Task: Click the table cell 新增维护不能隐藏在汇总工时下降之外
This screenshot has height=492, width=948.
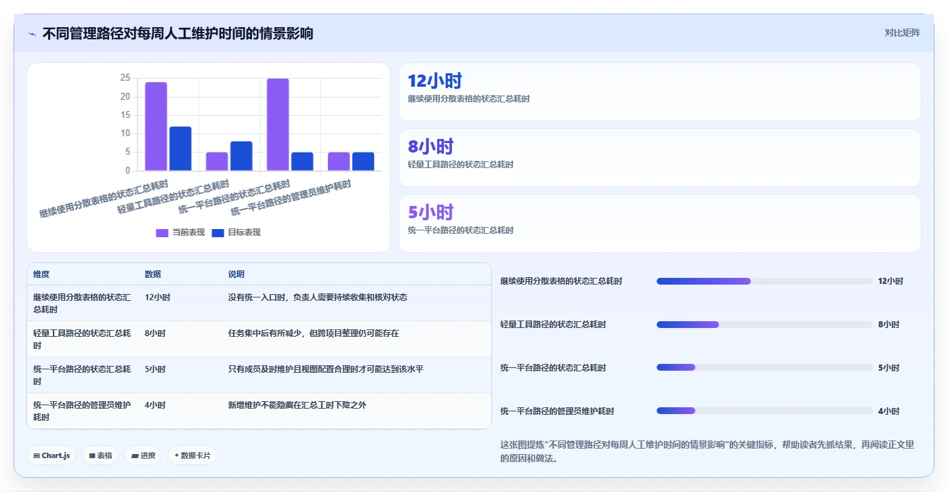Action: (x=297, y=405)
